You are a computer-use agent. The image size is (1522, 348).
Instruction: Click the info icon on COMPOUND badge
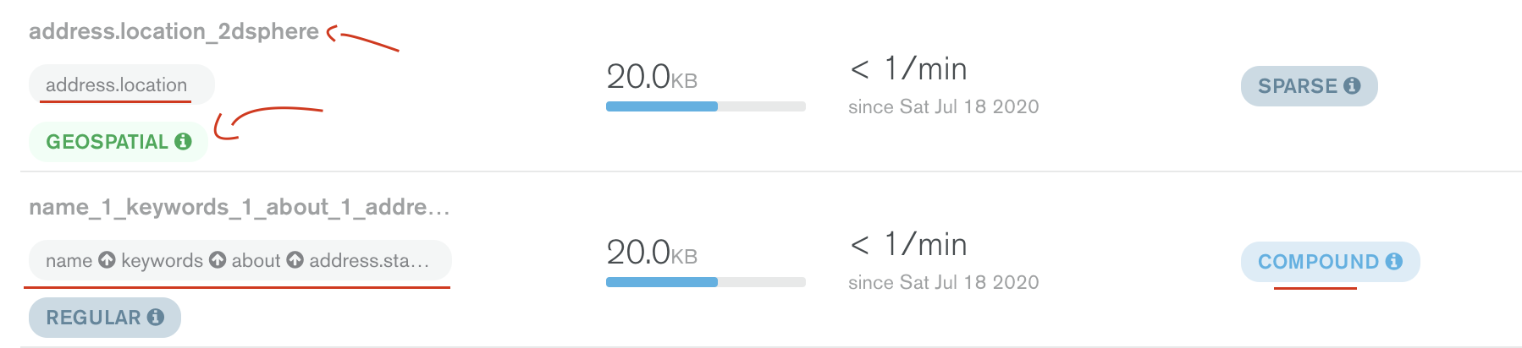click(1393, 261)
